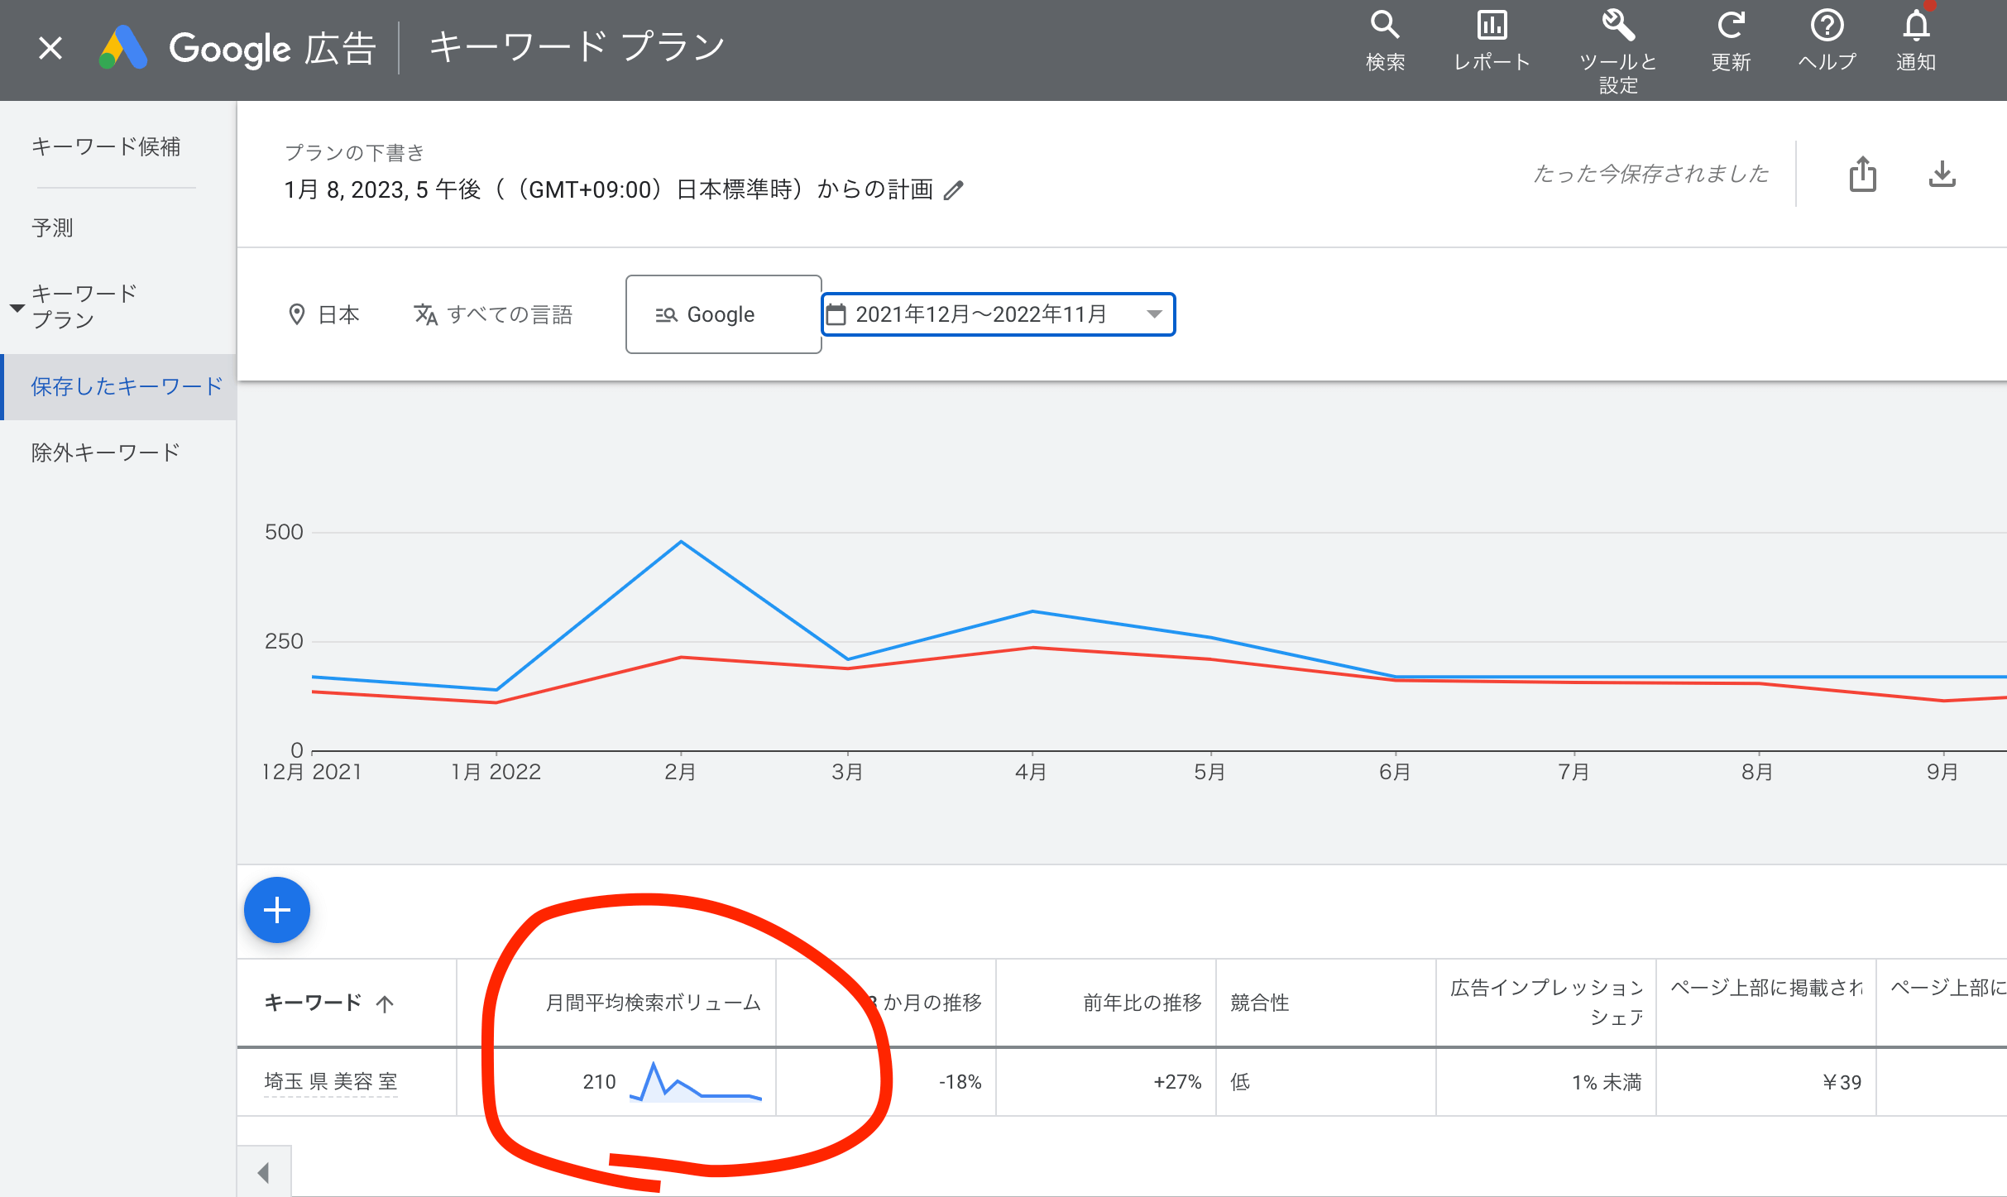Click the download plan icon
2007x1197 pixels.
point(1942,174)
